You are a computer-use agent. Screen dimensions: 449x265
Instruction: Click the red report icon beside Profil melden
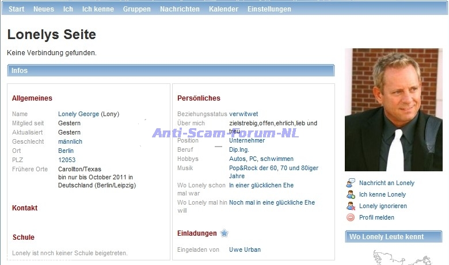click(350, 217)
